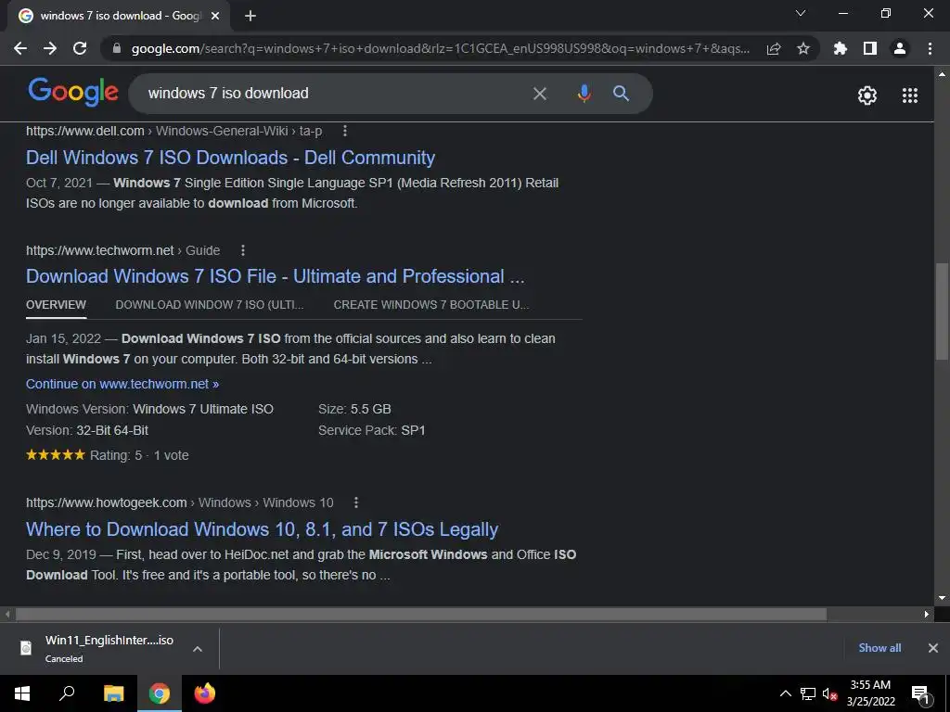950x712 pixels.
Task: Open File Explorer from taskbar
Action: [x=113, y=693]
